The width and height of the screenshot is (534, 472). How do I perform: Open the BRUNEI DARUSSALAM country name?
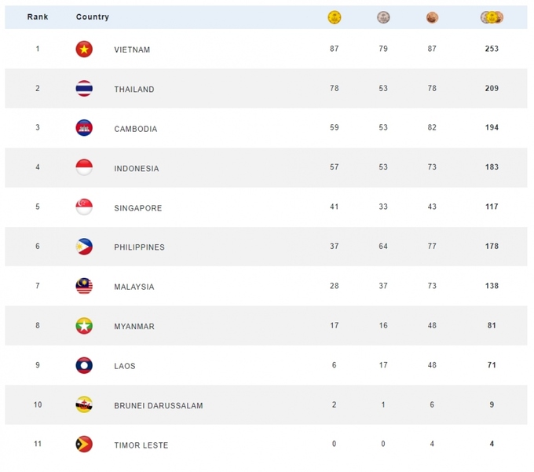(159, 405)
